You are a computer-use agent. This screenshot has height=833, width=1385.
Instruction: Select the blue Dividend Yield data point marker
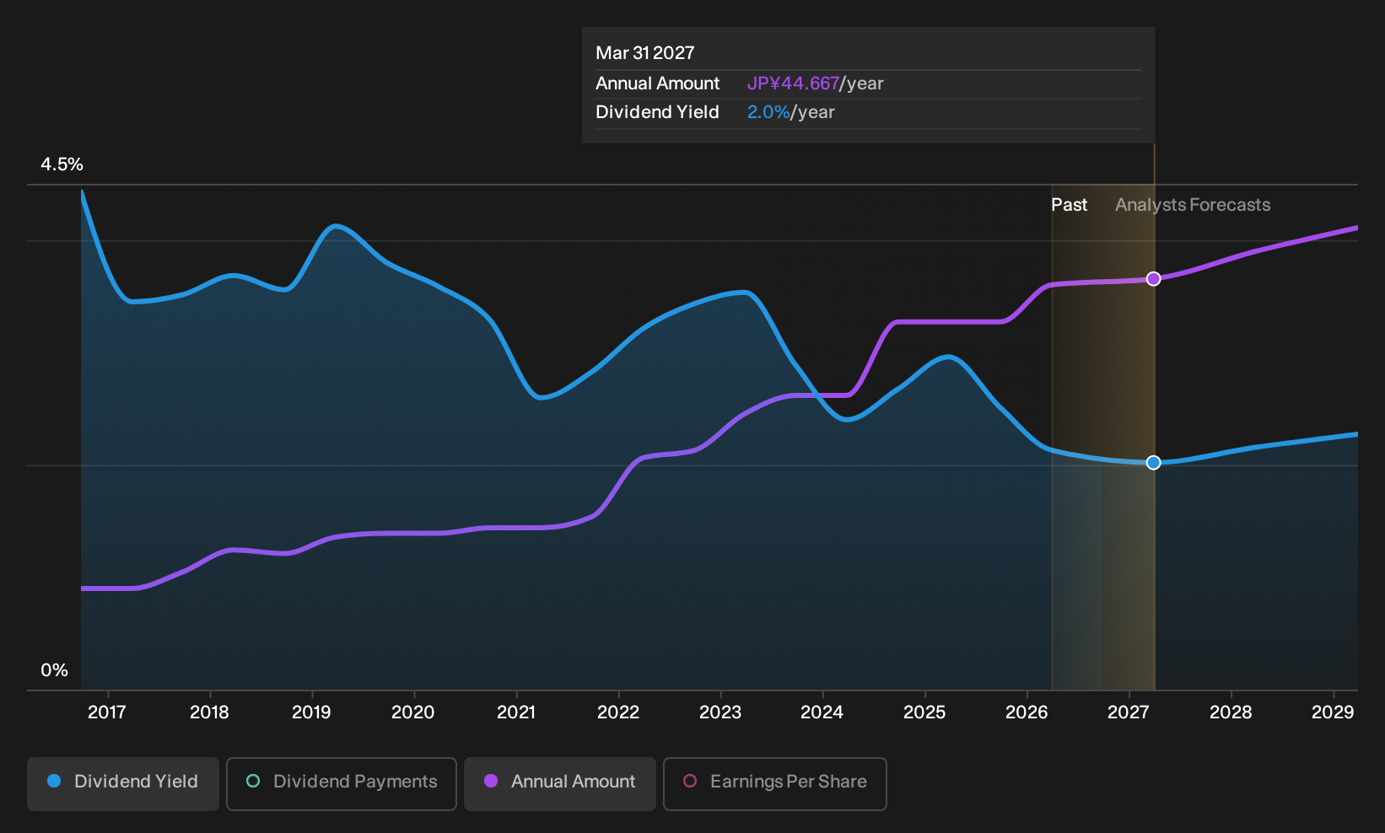(x=1154, y=463)
